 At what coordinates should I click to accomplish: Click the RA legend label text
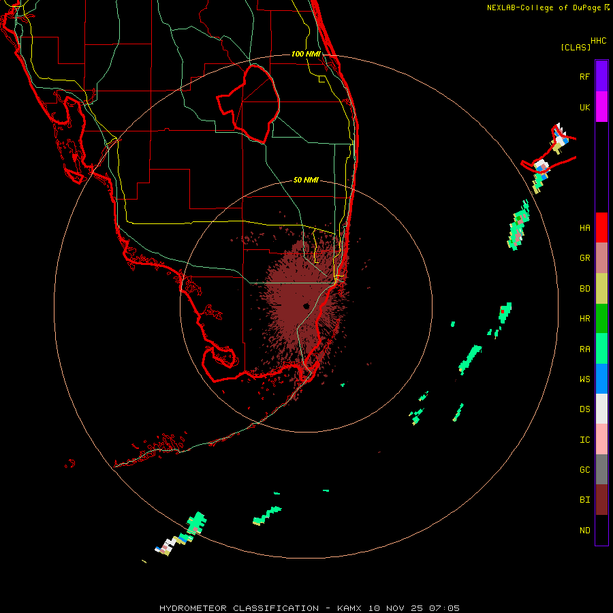(x=584, y=349)
